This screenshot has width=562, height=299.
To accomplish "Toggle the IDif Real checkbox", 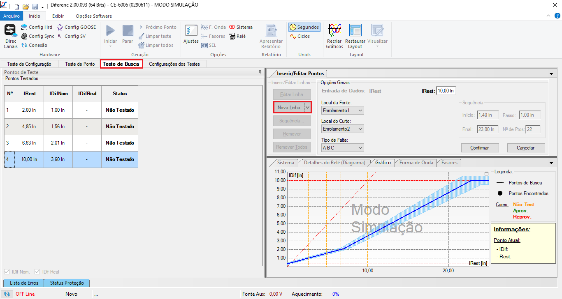I will point(37,272).
